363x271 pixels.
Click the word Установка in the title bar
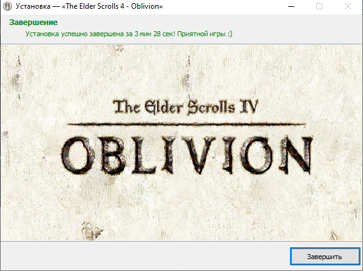click(33, 6)
